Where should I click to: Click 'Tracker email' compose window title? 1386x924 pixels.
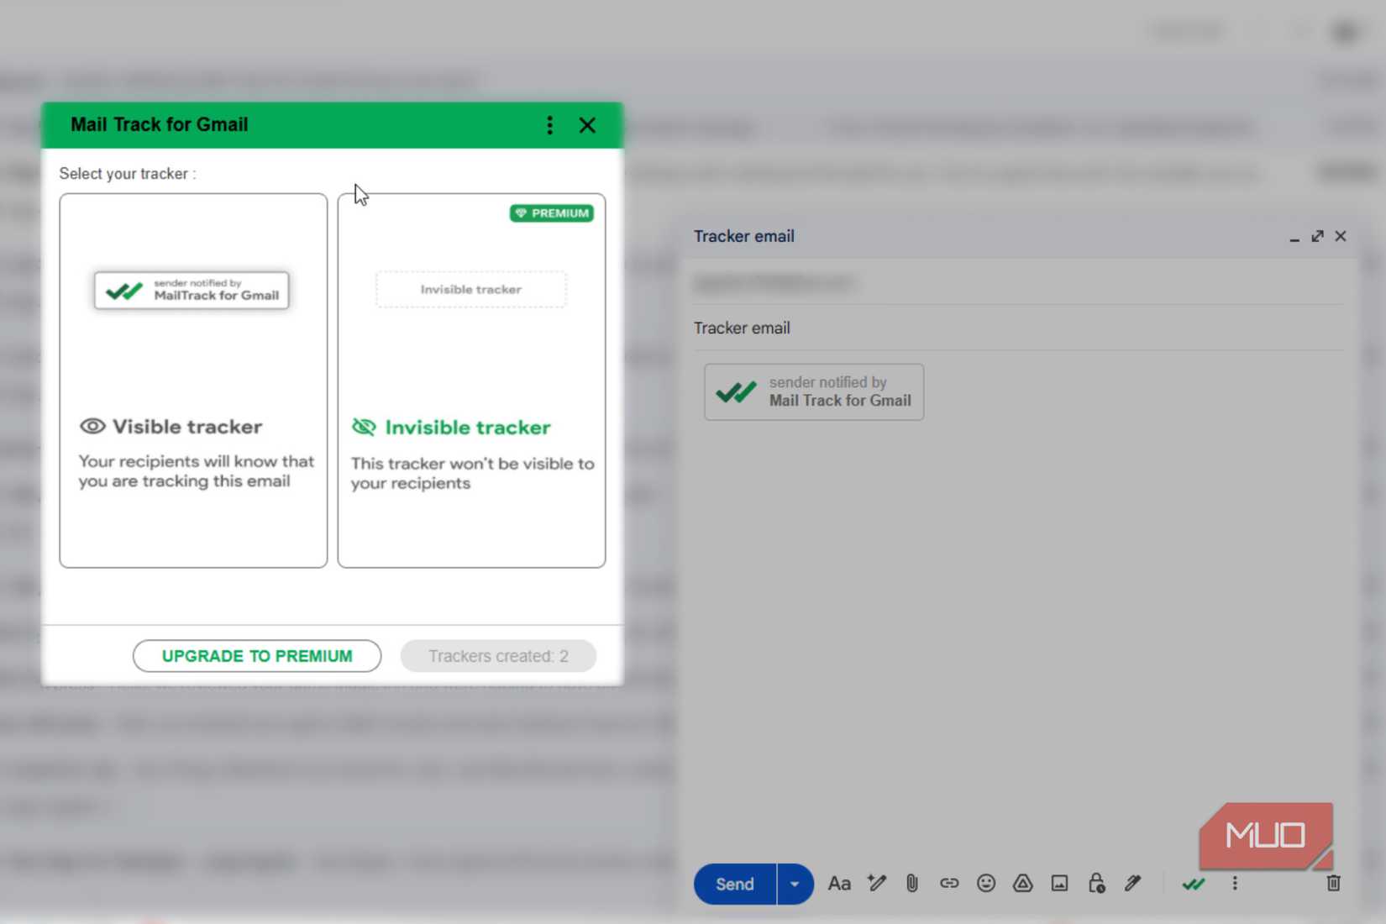point(744,236)
